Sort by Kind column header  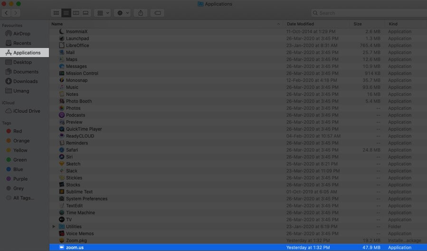pos(393,24)
